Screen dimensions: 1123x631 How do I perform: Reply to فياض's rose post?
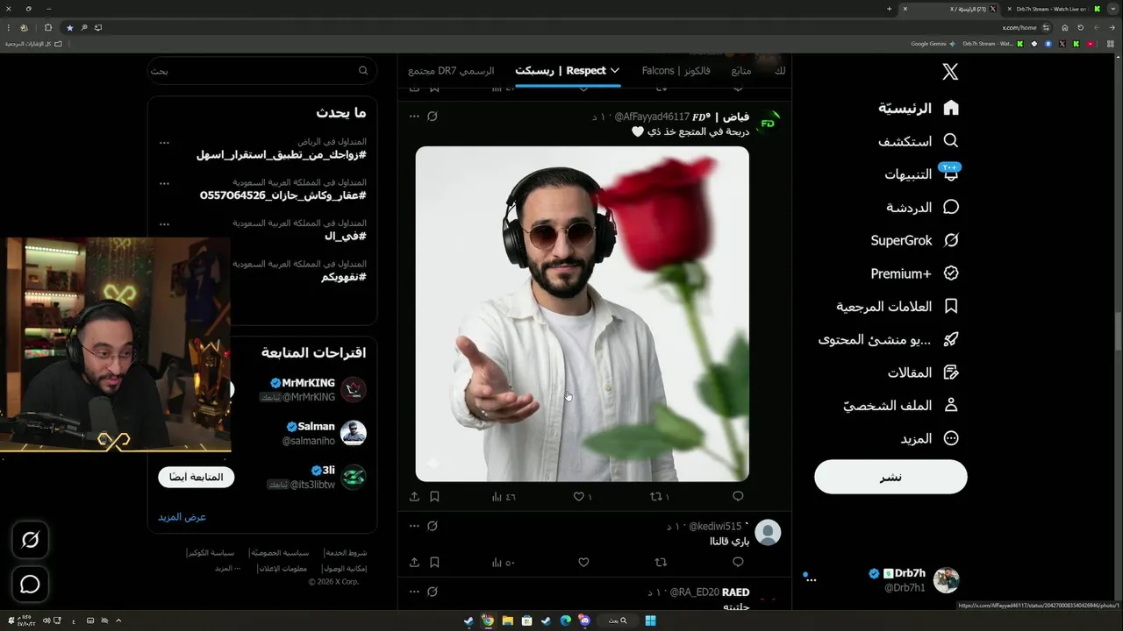coord(738,496)
